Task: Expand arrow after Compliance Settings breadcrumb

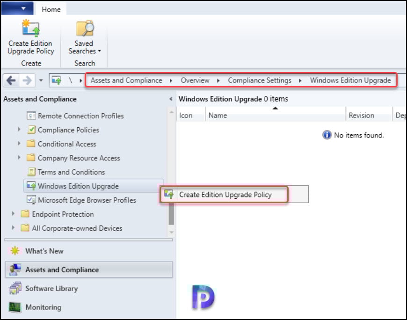Action: pyautogui.click(x=300, y=81)
